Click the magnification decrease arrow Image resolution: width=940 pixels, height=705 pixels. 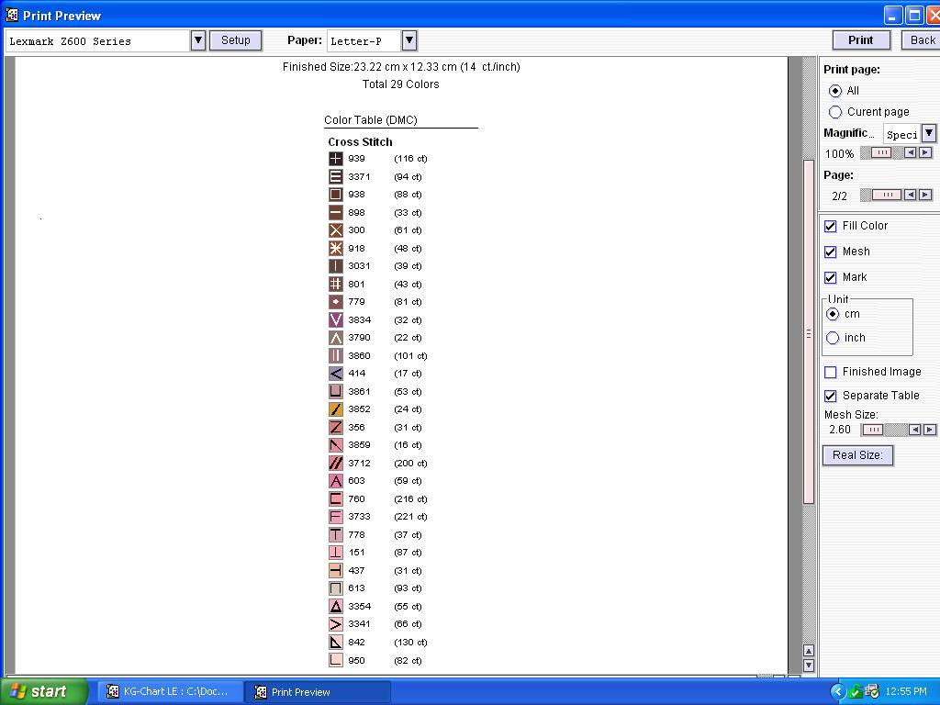(911, 153)
